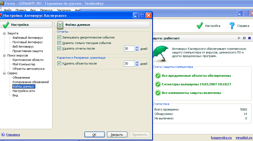
Task: Select Критические области in settings tree
Action: 28,60
